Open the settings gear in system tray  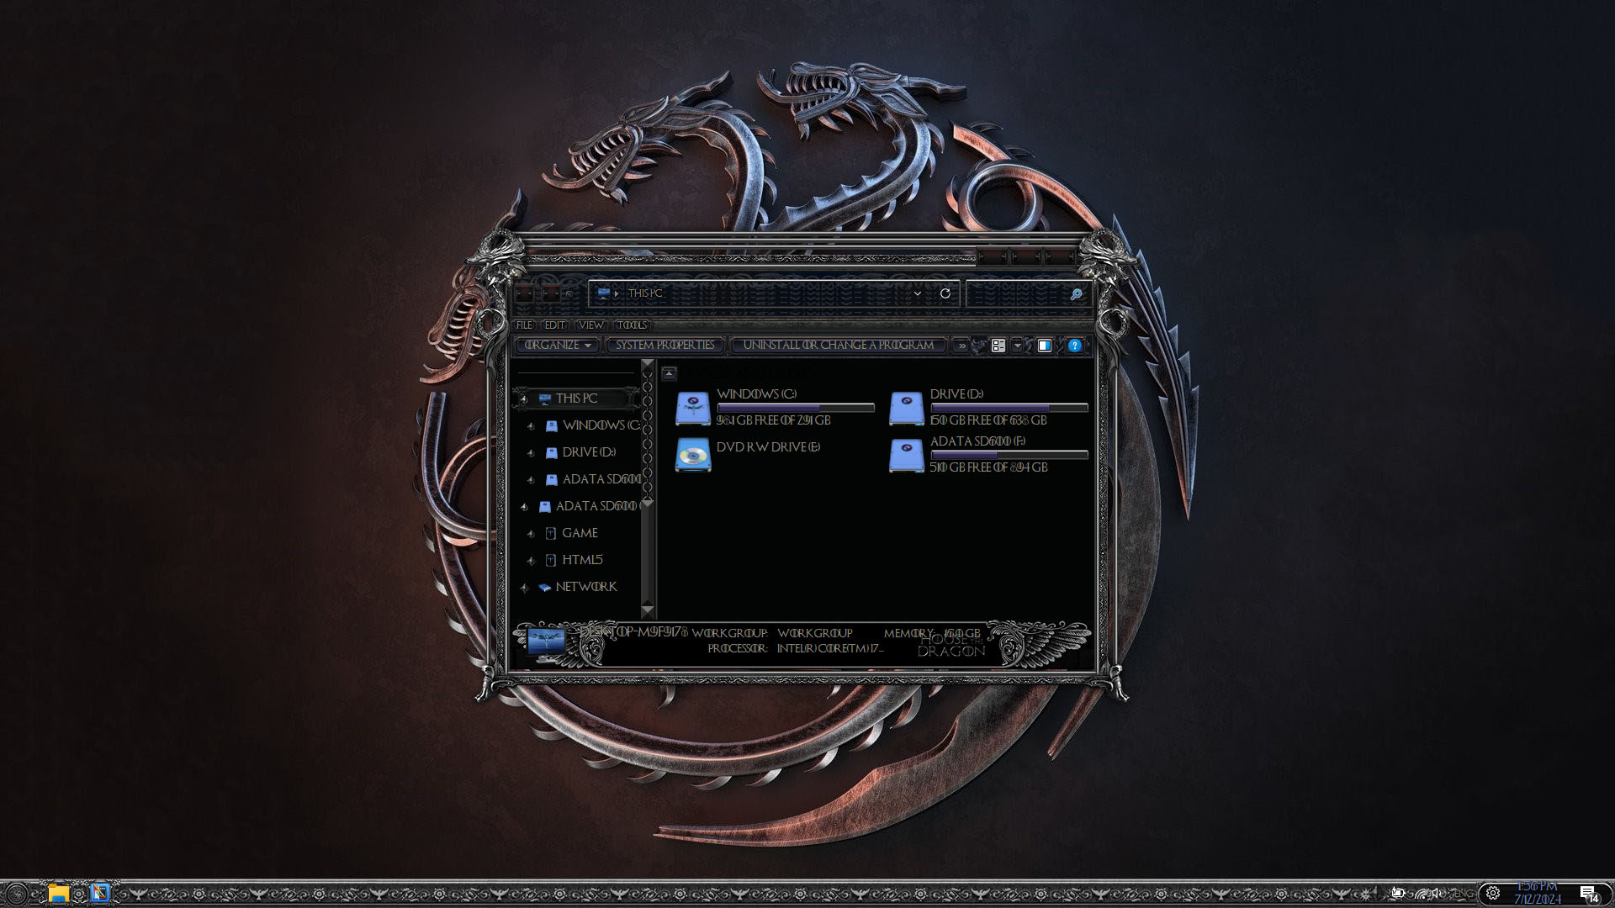pos(1493,893)
